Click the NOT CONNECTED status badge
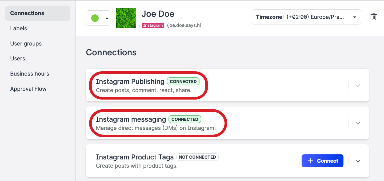This screenshot has height=181, width=384. point(197,157)
